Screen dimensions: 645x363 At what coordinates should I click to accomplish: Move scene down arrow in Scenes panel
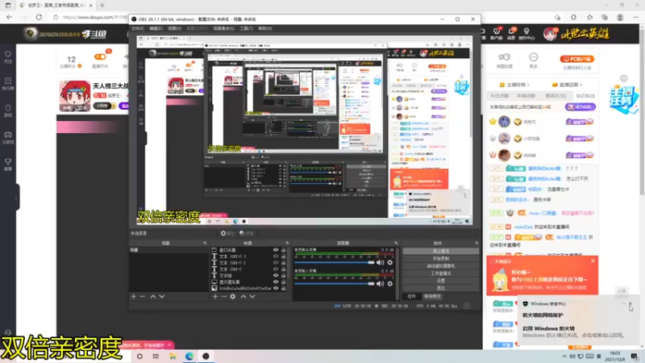coord(162,296)
